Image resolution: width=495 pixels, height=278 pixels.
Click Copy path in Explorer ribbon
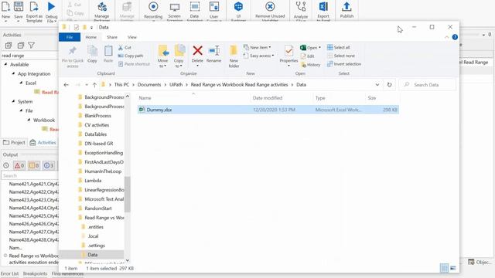tap(131, 56)
